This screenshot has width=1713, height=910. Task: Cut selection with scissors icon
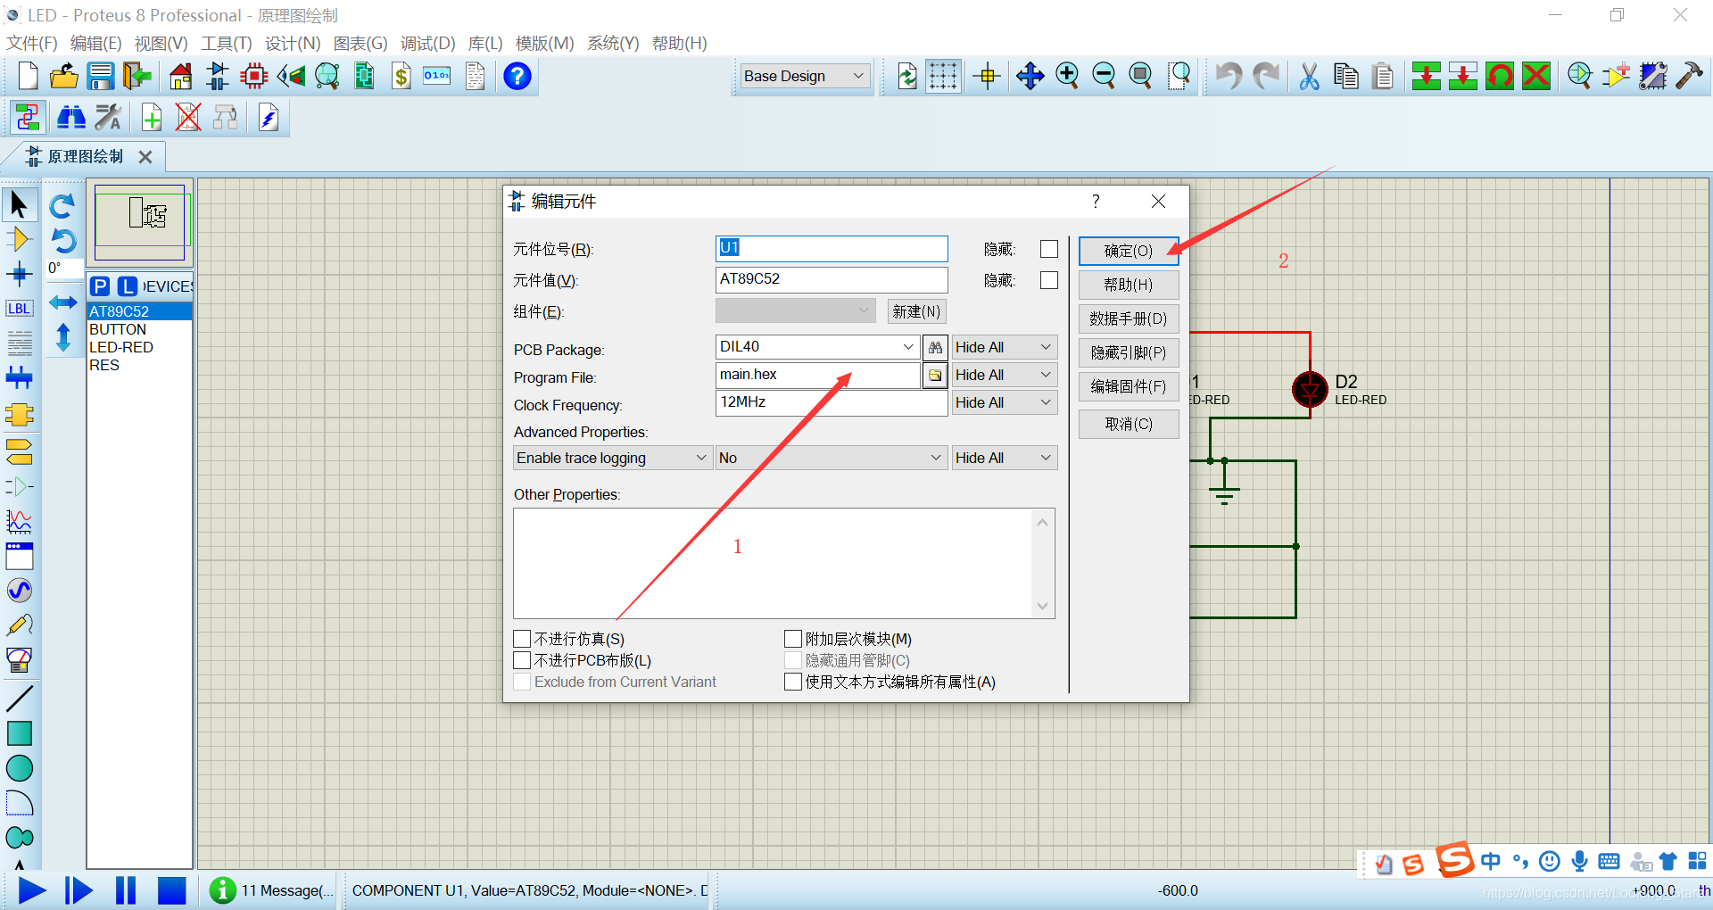1309,76
